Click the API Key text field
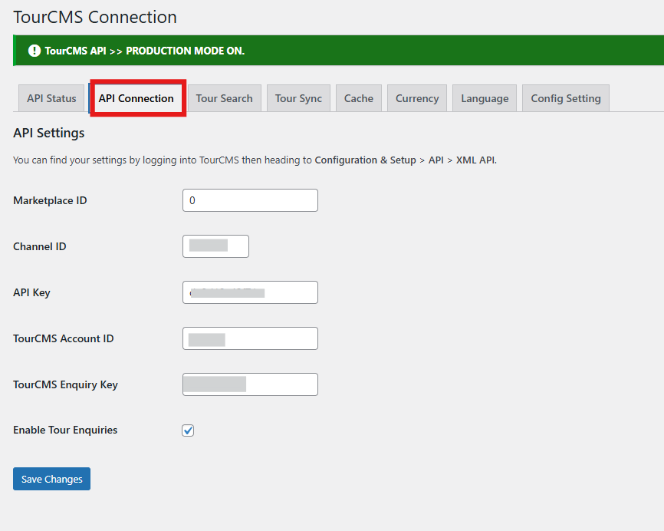The image size is (664, 531). (250, 292)
